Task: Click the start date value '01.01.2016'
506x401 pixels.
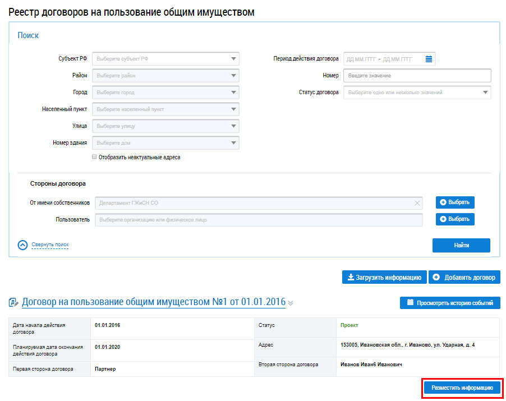Action: pyautogui.click(x=107, y=325)
